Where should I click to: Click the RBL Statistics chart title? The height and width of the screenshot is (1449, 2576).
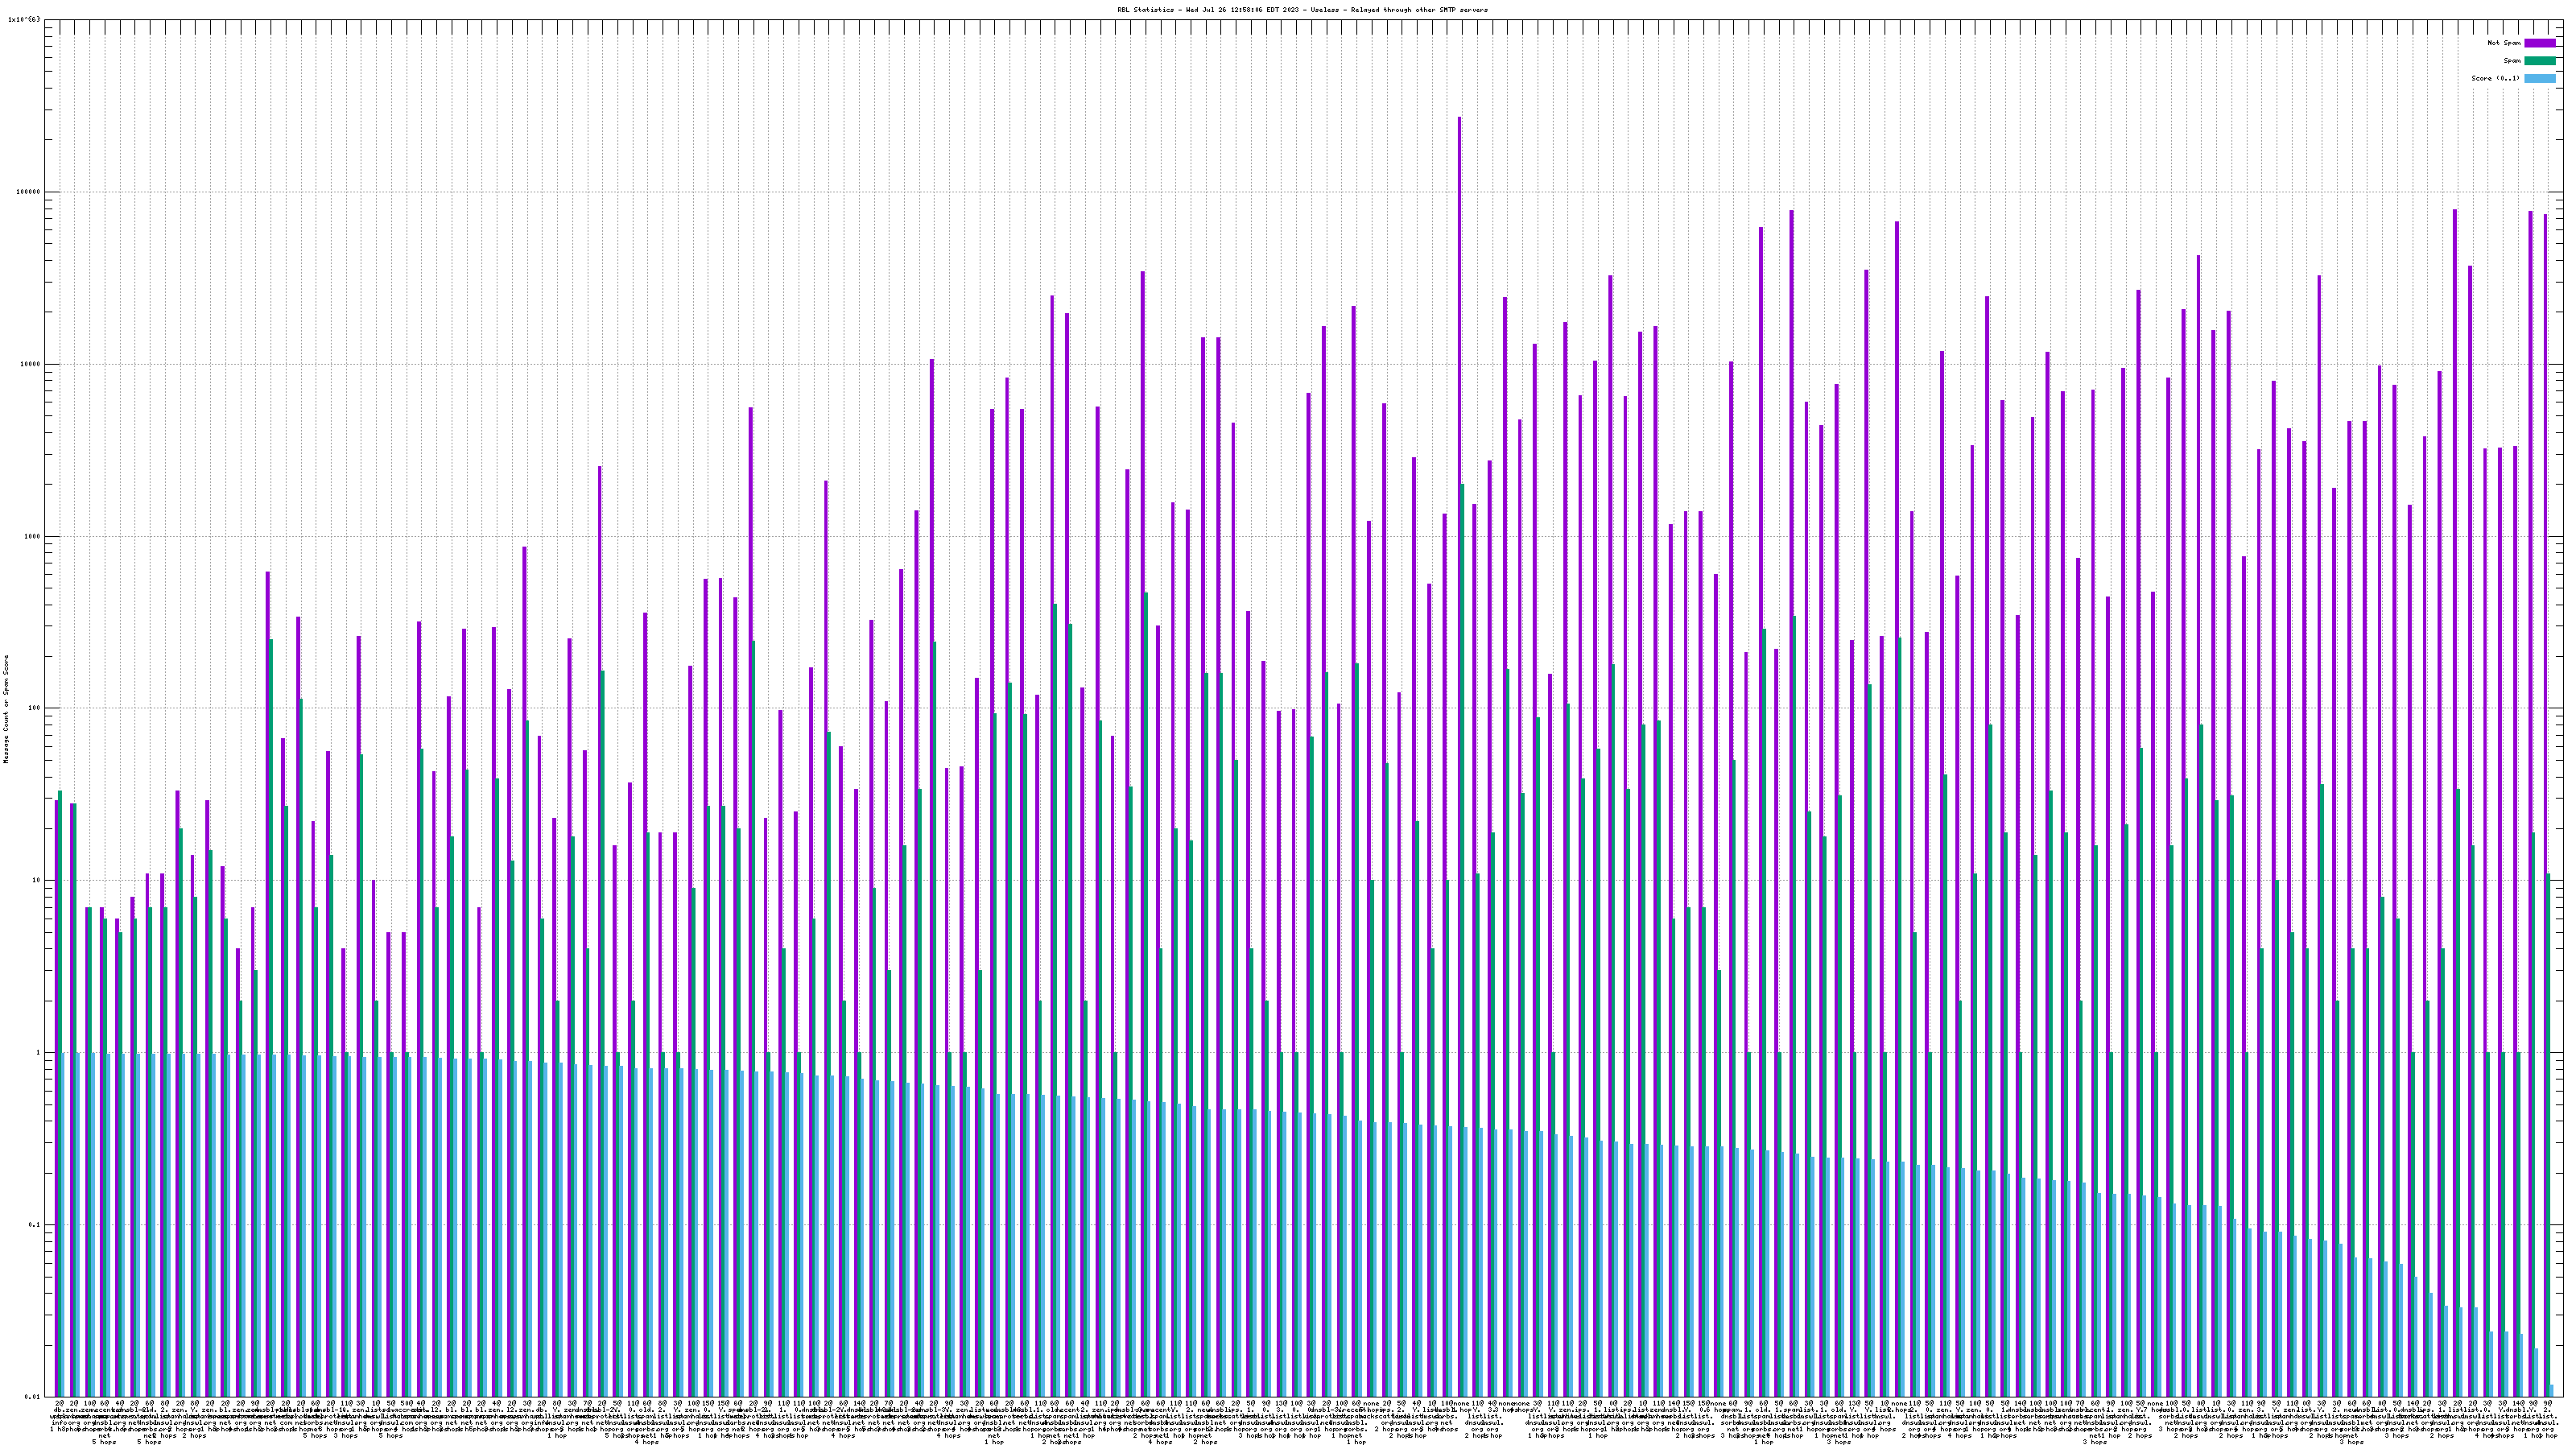click(1302, 10)
